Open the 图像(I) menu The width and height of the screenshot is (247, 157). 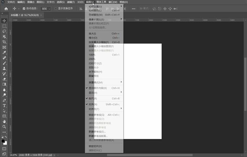(31, 2)
